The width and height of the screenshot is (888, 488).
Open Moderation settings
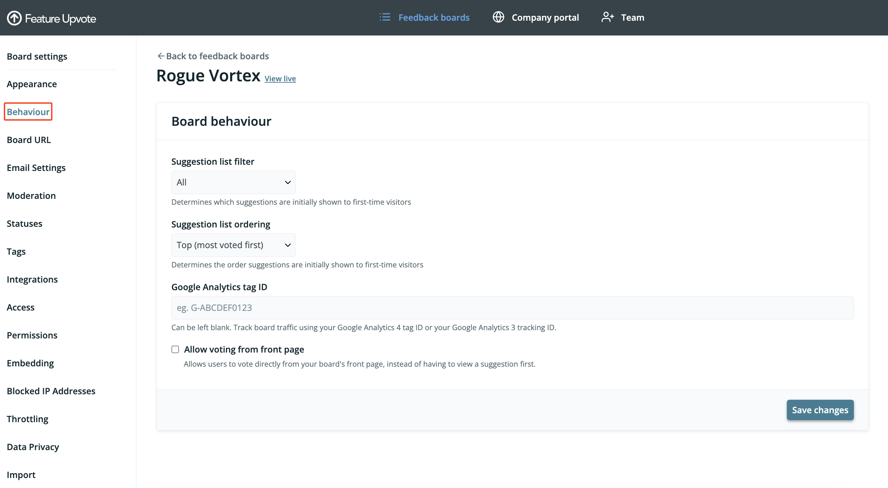[x=31, y=196]
